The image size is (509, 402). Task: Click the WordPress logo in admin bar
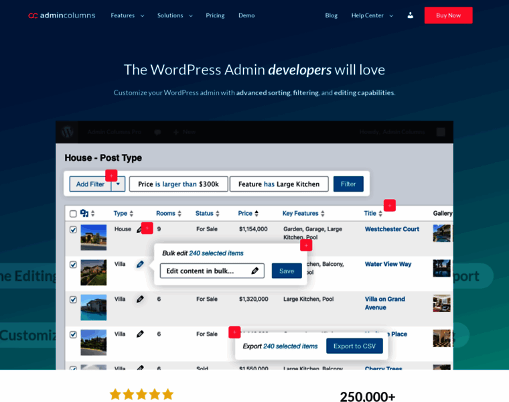click(67, 132)
